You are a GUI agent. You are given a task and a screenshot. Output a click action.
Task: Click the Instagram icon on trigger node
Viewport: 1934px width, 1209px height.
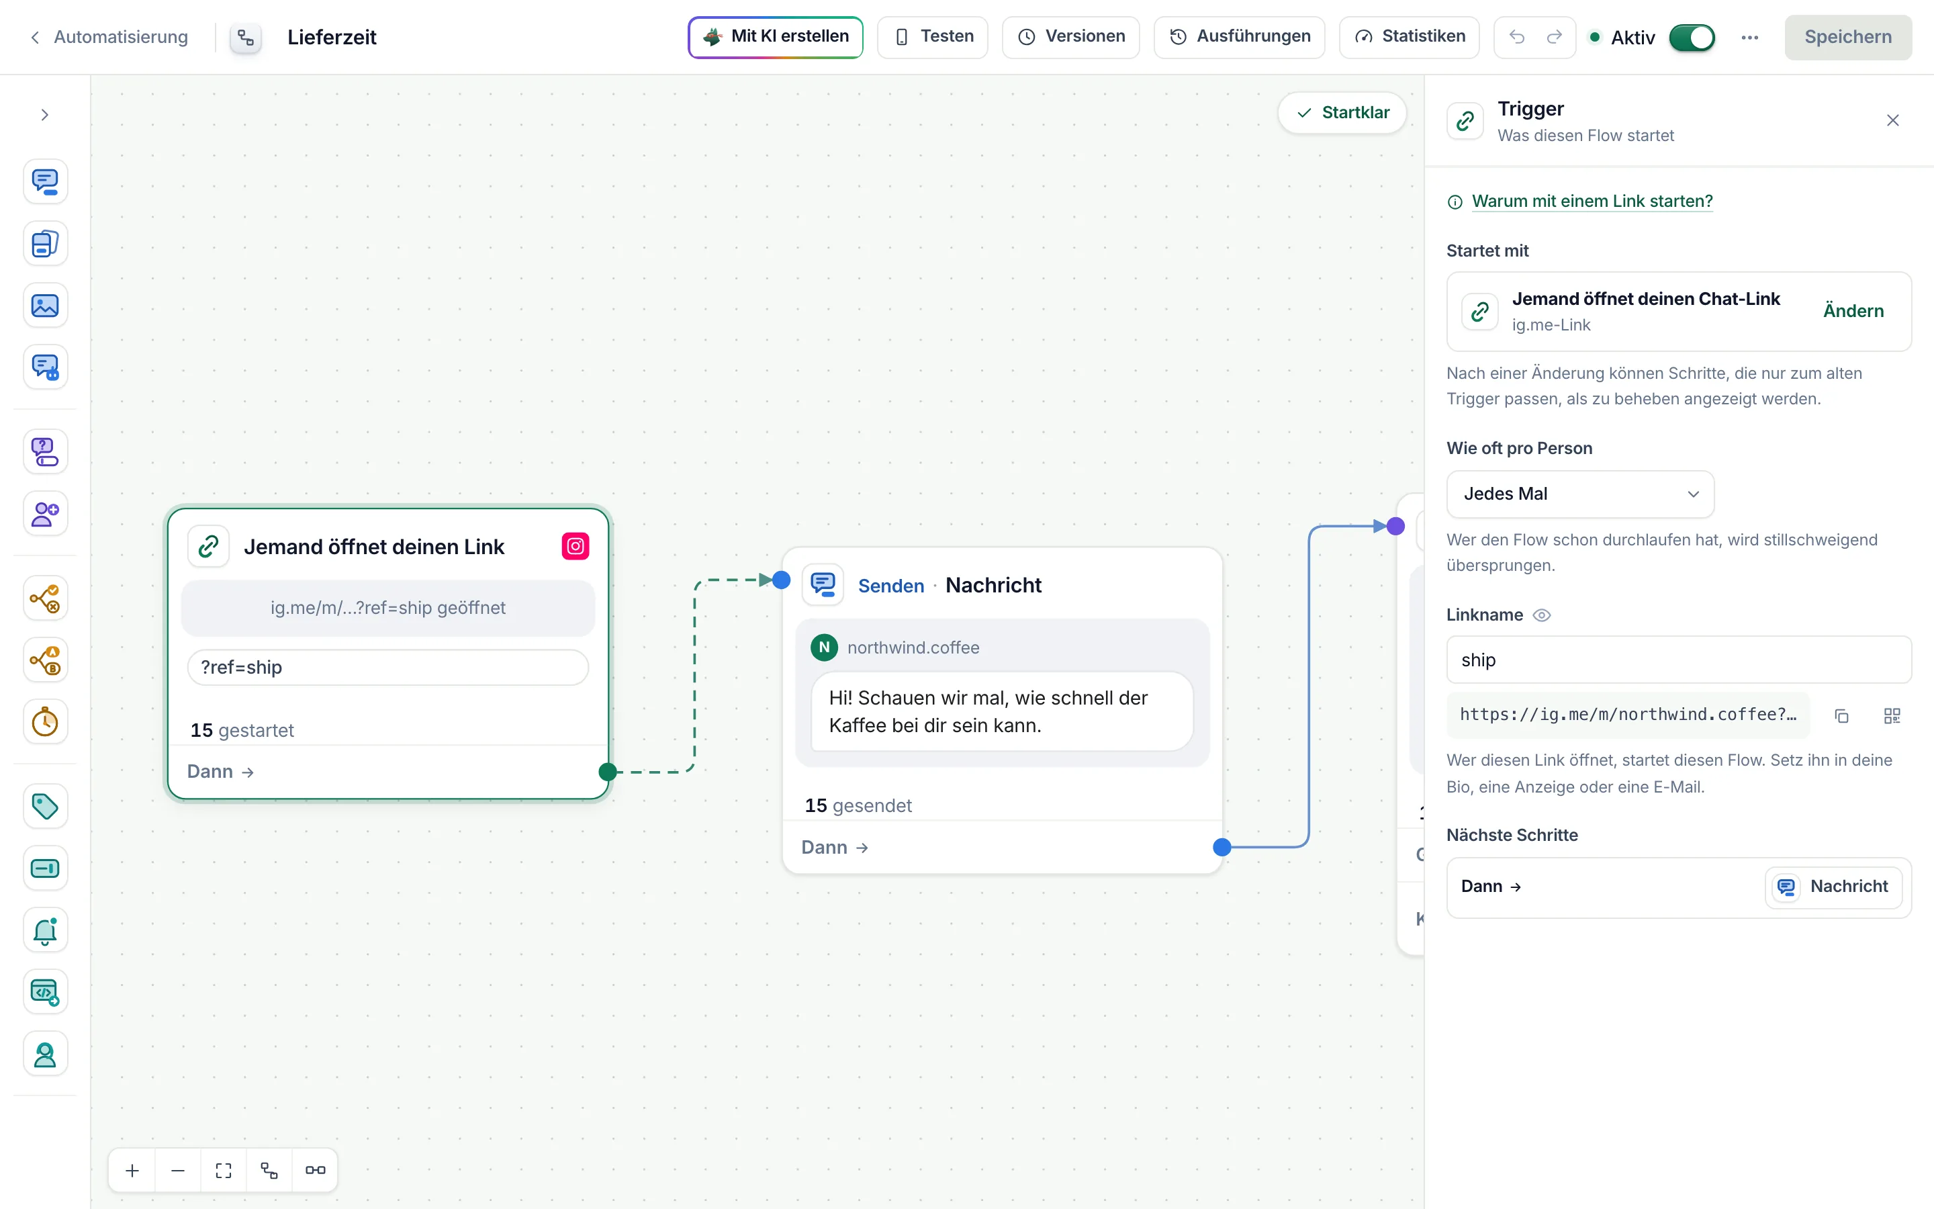pos(575,547)
